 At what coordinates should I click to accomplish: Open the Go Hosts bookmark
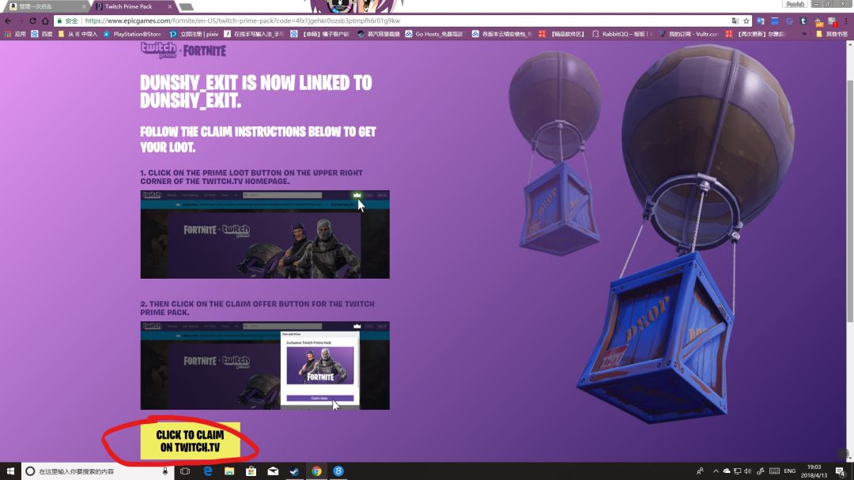[434, 34]
